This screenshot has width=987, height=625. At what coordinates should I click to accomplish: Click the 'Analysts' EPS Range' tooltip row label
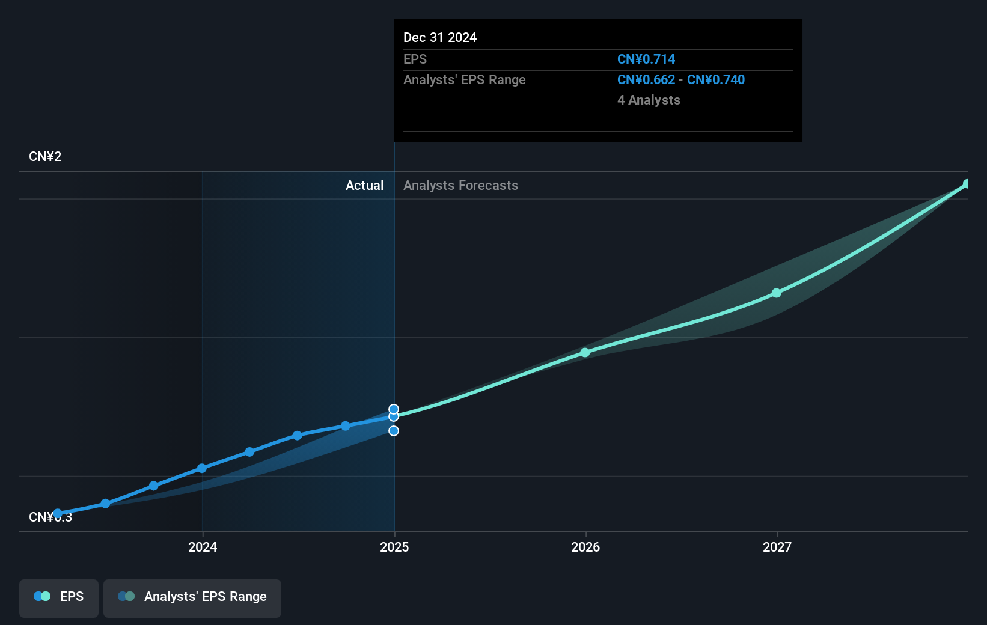pyautogui.click(x=464, y=79)
